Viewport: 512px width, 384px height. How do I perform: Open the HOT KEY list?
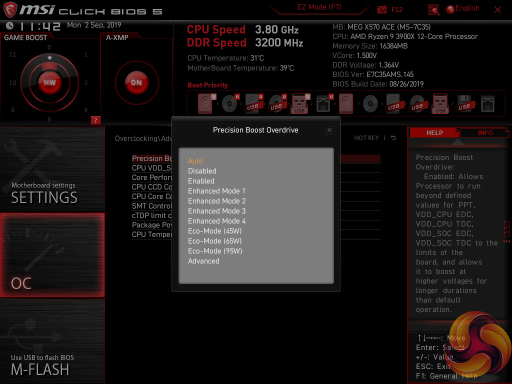[366, 138]
